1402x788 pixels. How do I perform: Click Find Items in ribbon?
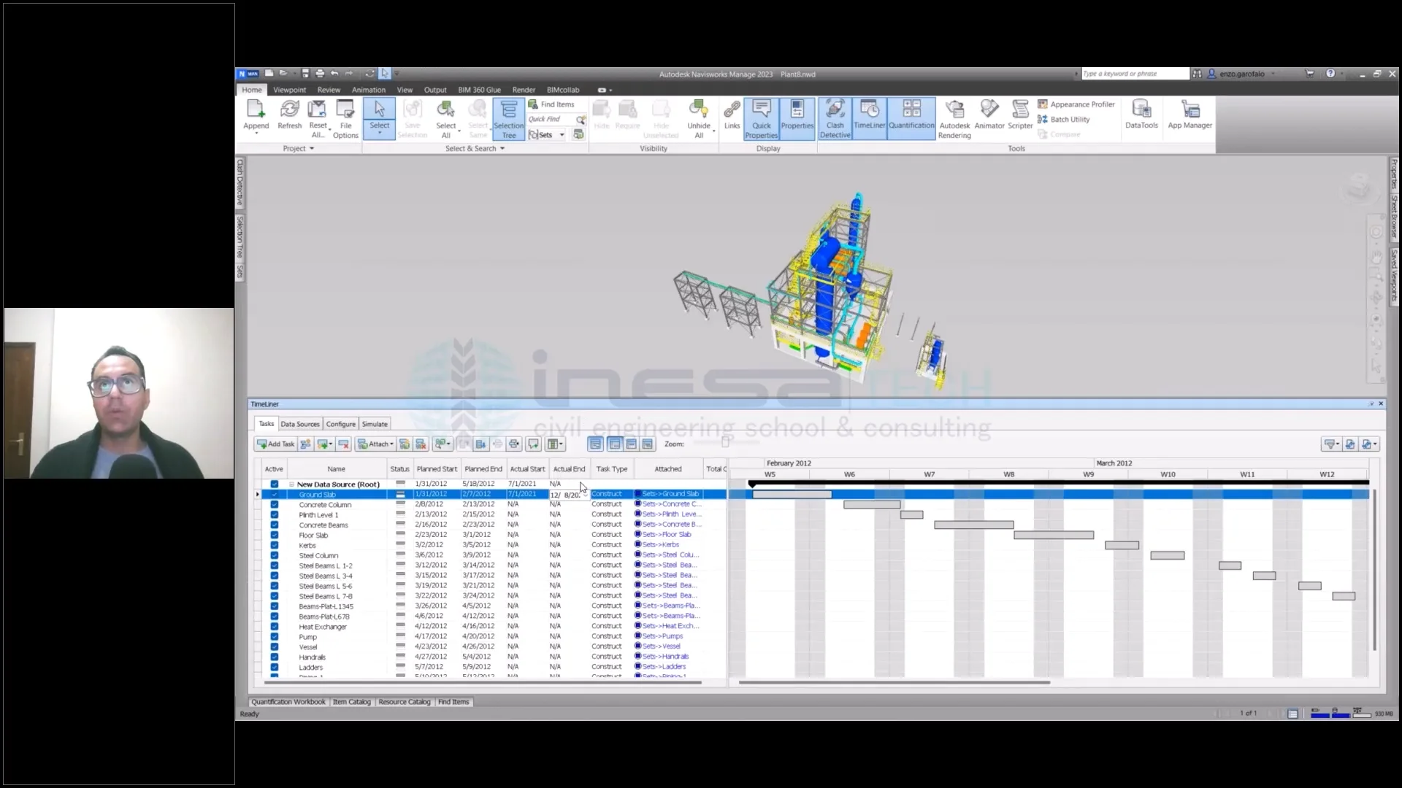[551, 104]
